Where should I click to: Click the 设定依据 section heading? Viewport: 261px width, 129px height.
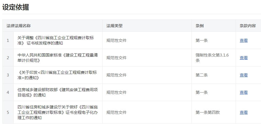click(15, 7)
